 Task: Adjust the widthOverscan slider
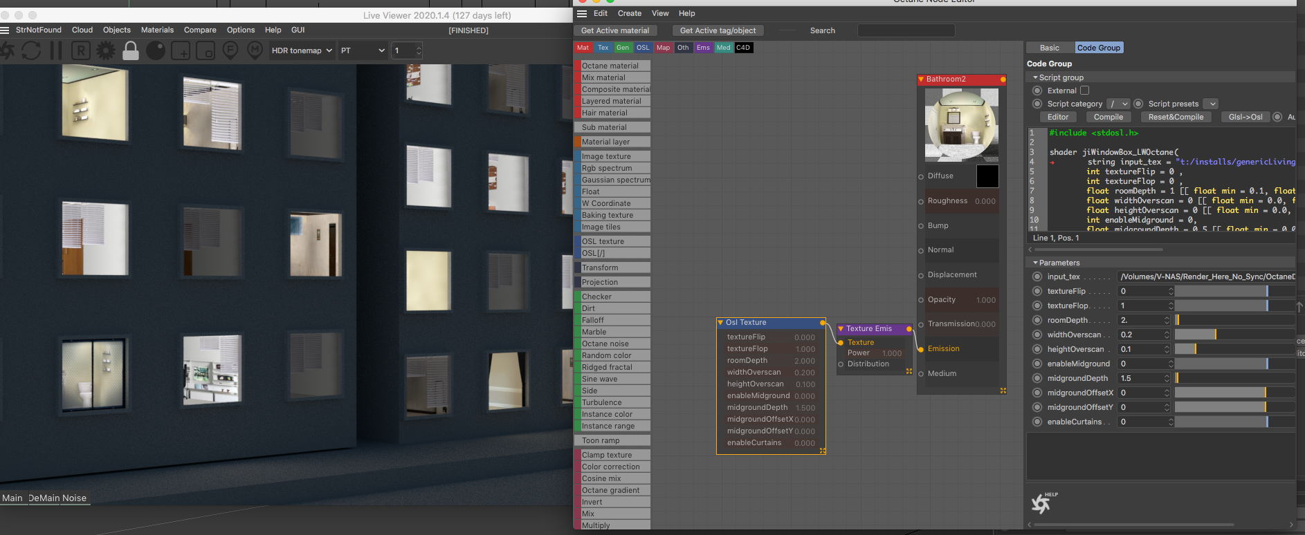[1234, 335]
